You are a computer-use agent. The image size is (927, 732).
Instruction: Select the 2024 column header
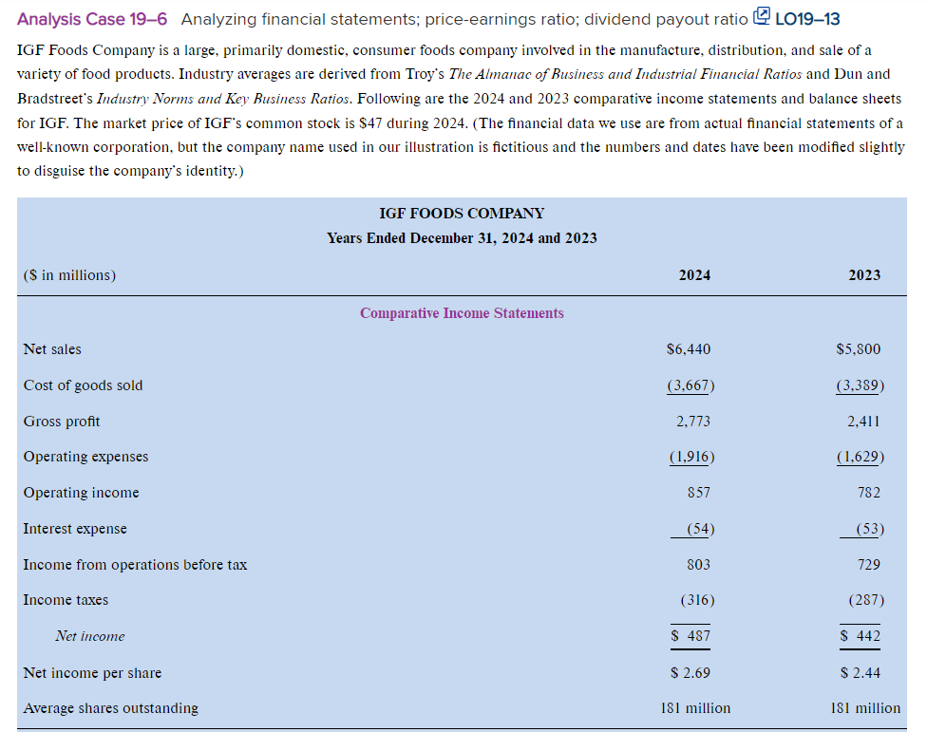[x=694, y=275]
